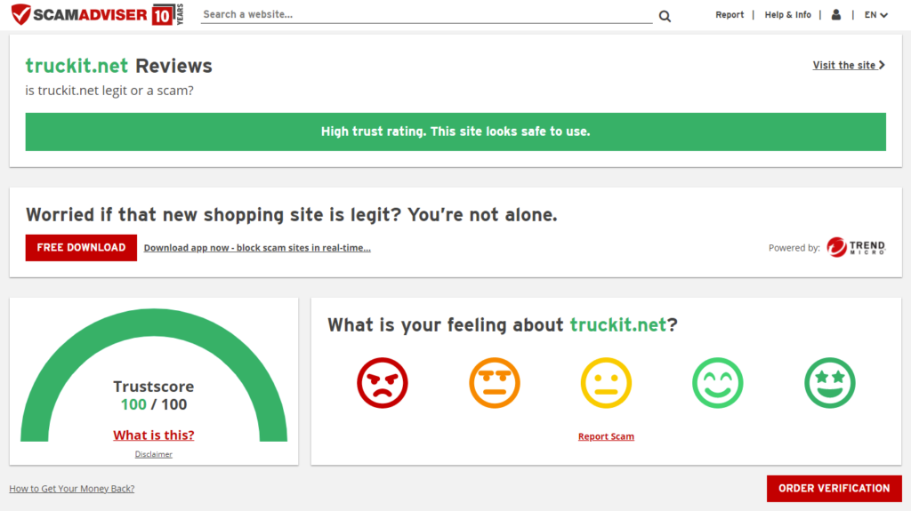Select the angry red face emoji
Screen dimensions: 911x511
(382, 383)
